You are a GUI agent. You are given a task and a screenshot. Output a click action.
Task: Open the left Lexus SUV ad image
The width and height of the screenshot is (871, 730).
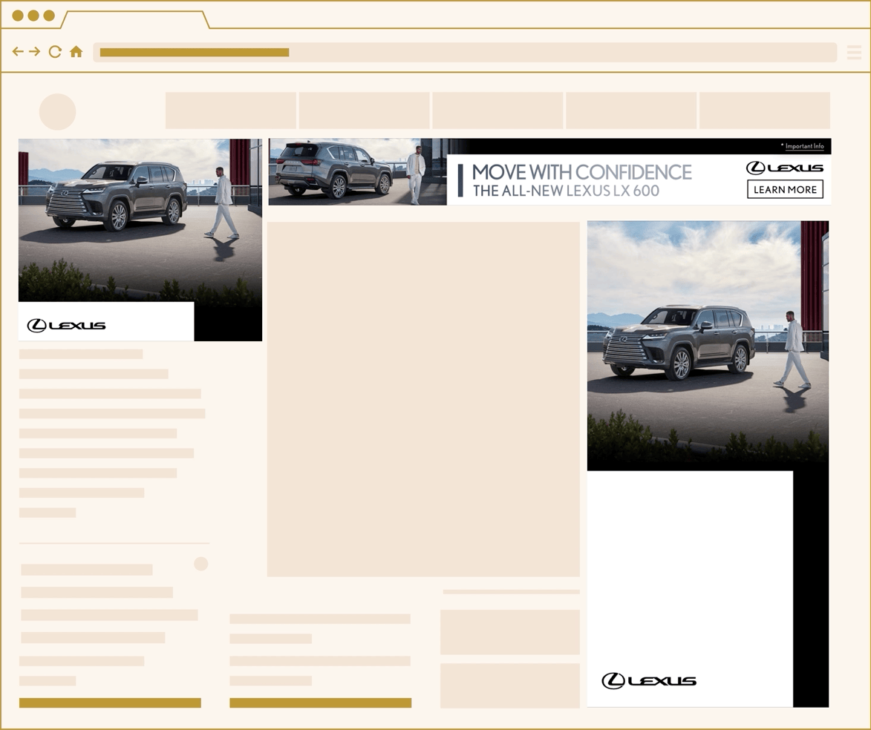click(140, 220)
